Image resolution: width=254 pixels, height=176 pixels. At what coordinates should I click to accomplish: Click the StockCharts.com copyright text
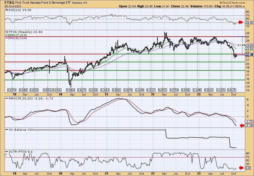pos(232,3)
